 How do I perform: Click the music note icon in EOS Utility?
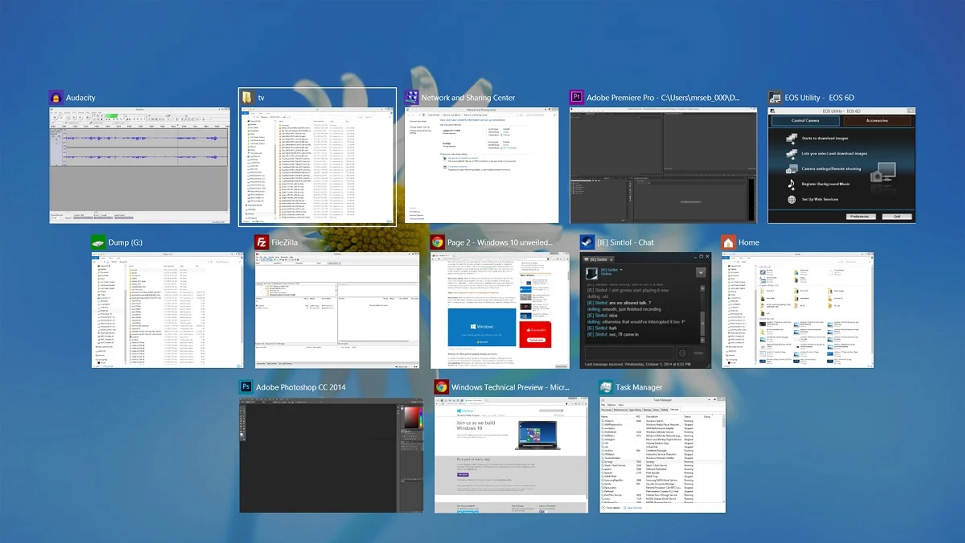pos(791,184)
